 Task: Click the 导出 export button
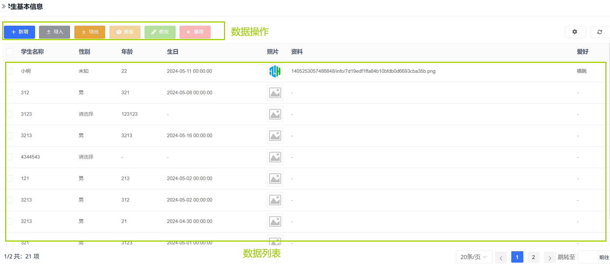pyautogui.click(x=90, y=32)
